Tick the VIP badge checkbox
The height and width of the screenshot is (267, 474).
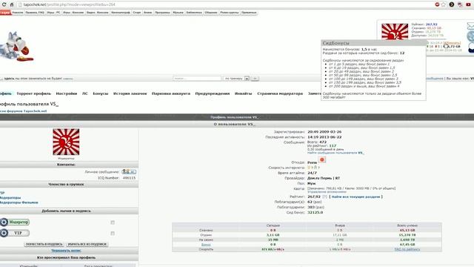click(113, 234)
